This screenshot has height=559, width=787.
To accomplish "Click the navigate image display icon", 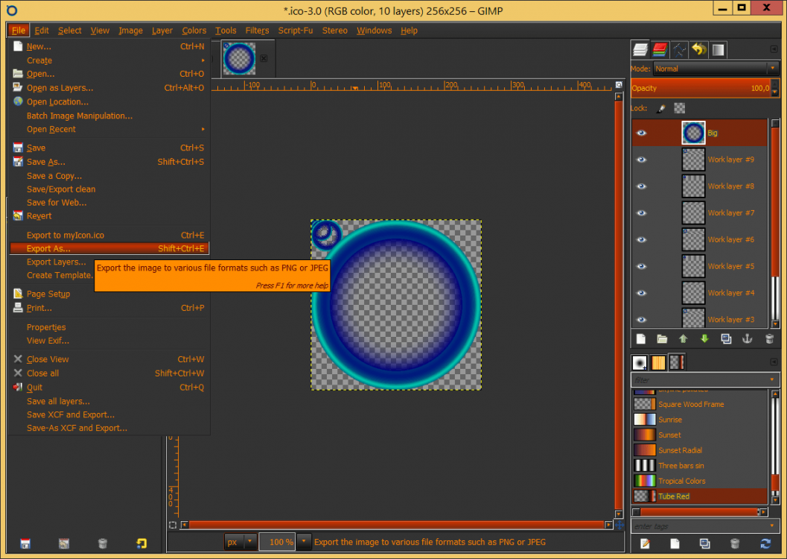I will [x=619, y=525].
